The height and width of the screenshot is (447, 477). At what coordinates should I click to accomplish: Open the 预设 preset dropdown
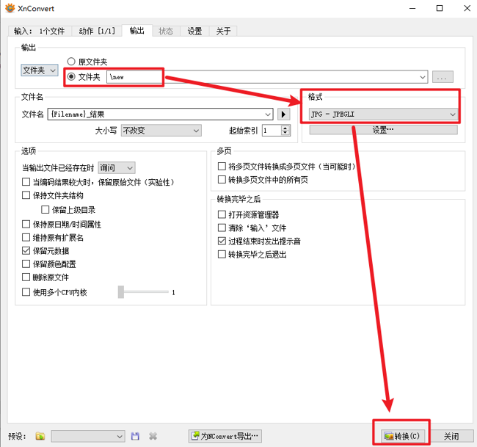88,436
